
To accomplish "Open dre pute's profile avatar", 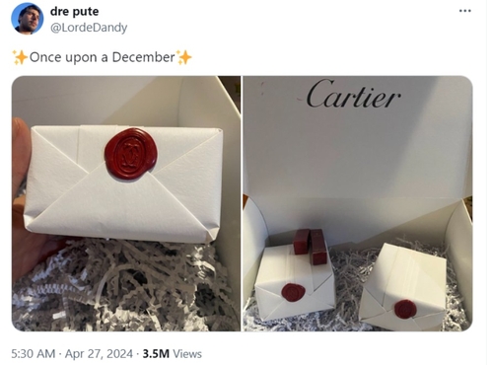I will coord(27,19).
